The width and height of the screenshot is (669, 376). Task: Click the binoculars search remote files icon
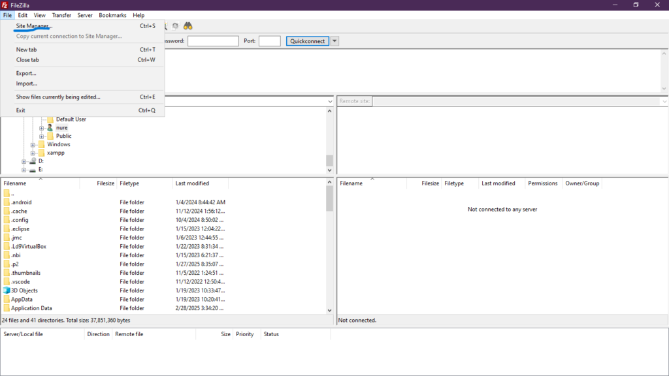pos(188,26)
